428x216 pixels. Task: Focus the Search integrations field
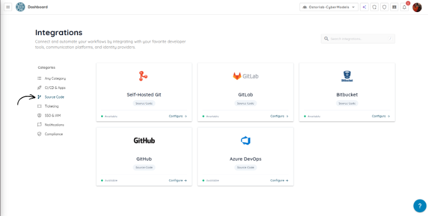(x=358, y=39)
